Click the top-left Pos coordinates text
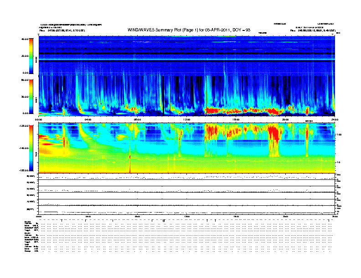 pyautogui.click(x=62, y=30)
